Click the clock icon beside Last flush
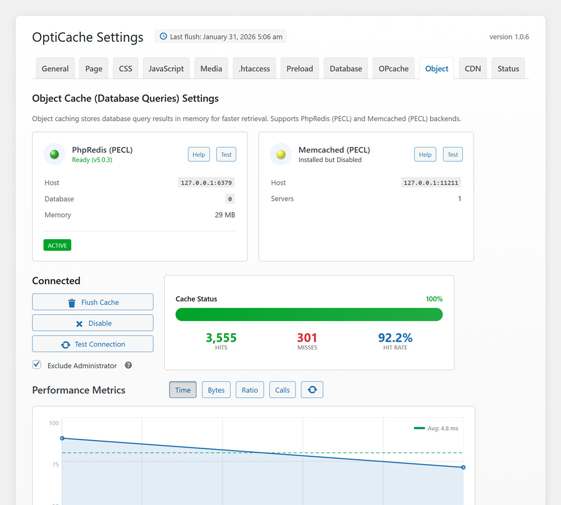 coord(163,36)
